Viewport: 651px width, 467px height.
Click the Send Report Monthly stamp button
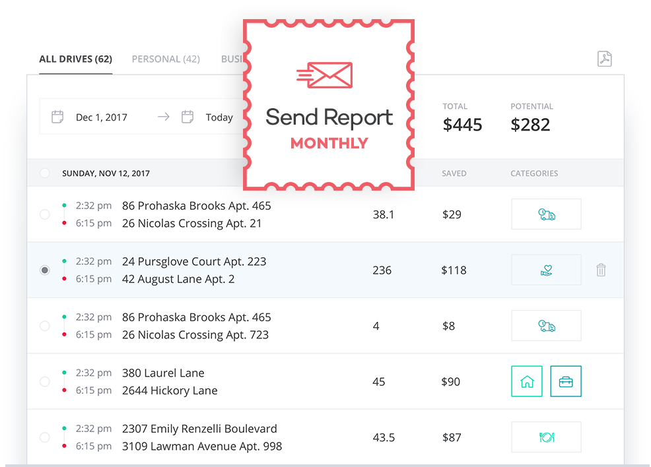tap(329, 105)
